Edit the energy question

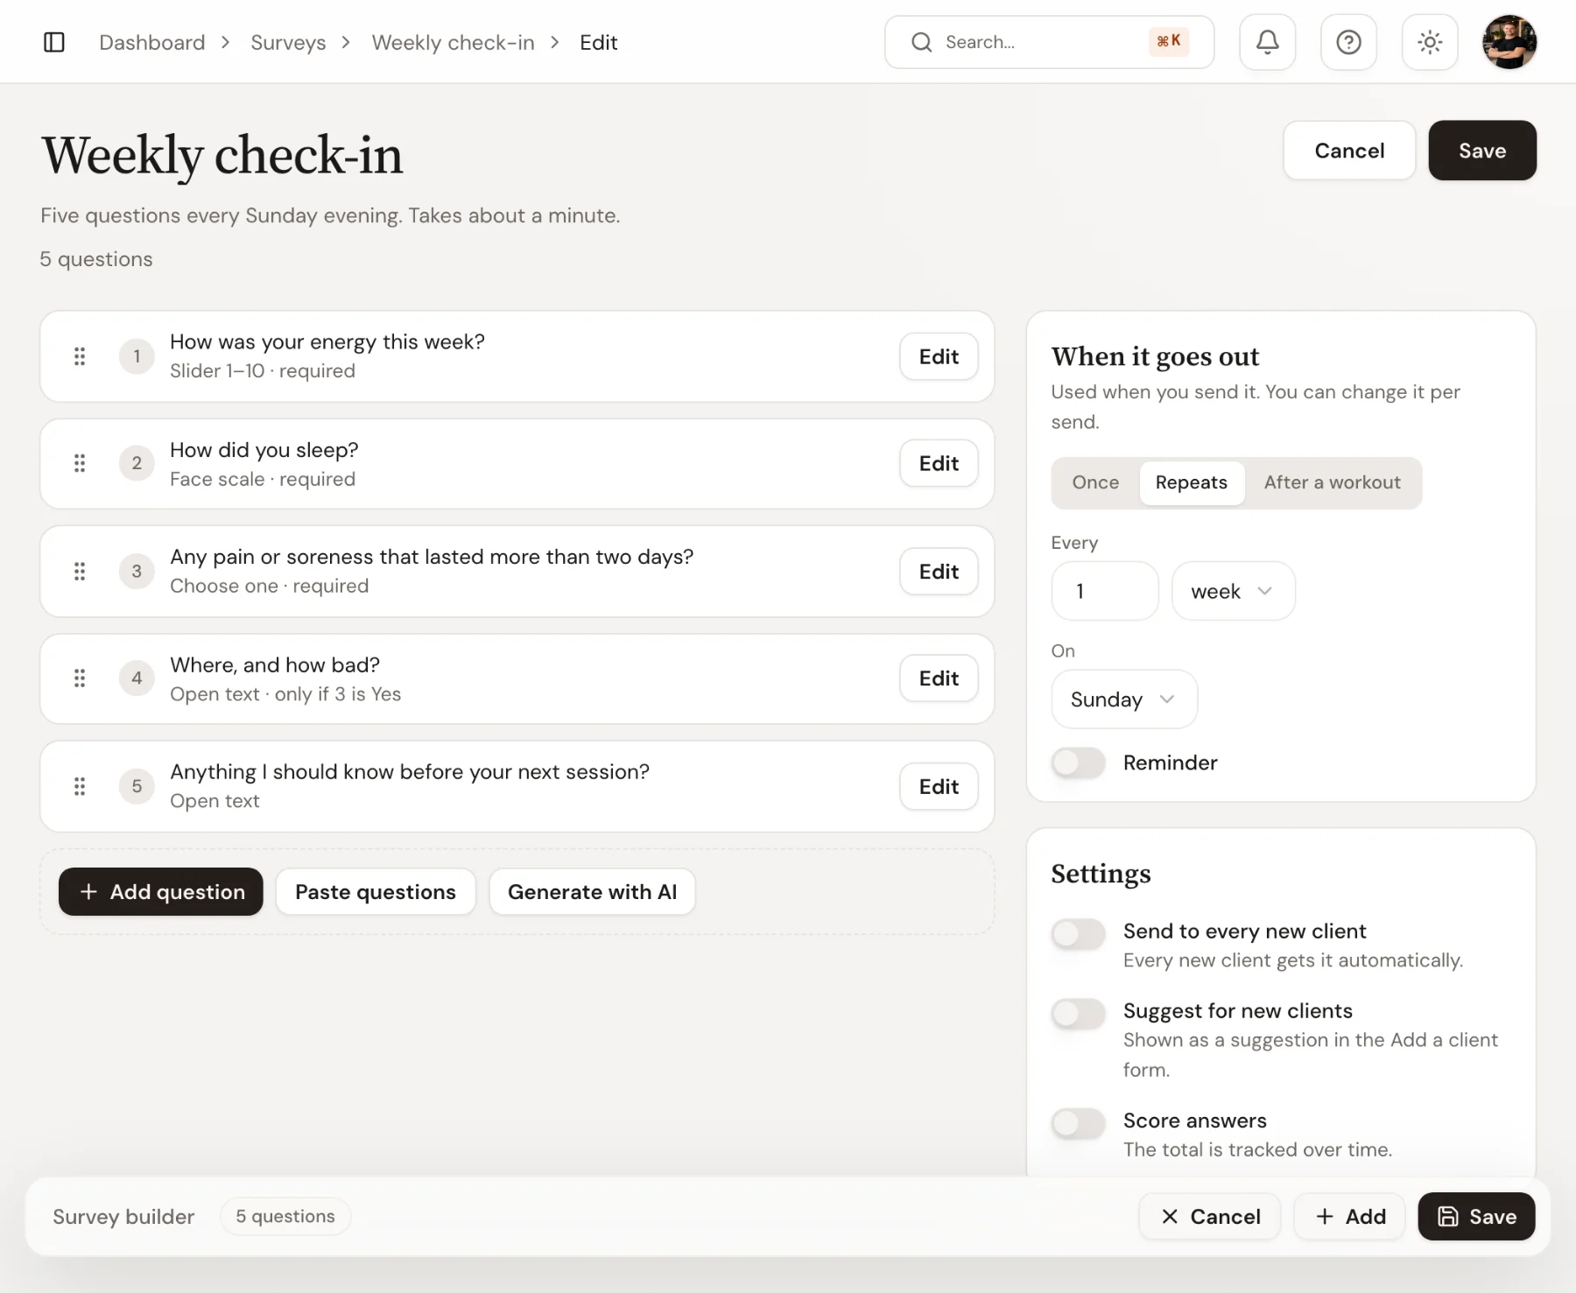(939, 356)
